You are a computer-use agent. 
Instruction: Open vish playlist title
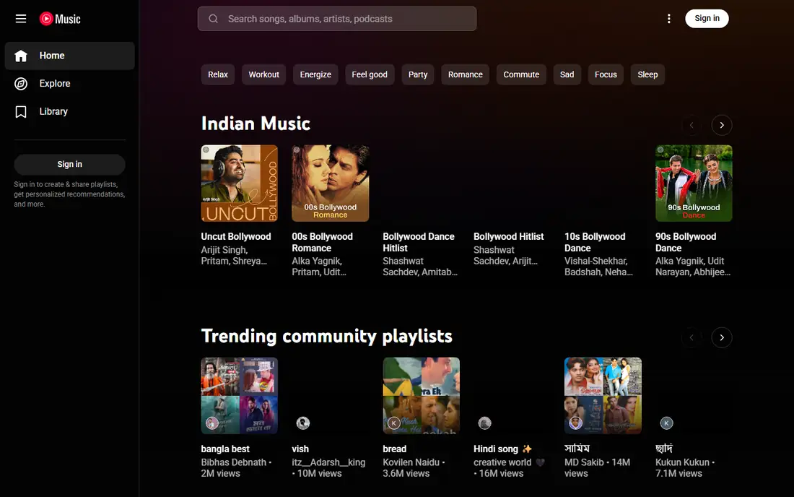click(x=300, y=449)
